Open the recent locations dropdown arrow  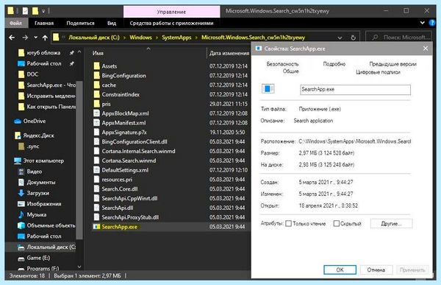click(x=36, y=38)
